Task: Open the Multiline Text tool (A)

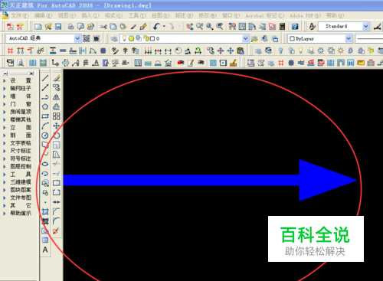Action: pyautogui.click(x=45, y=250)
